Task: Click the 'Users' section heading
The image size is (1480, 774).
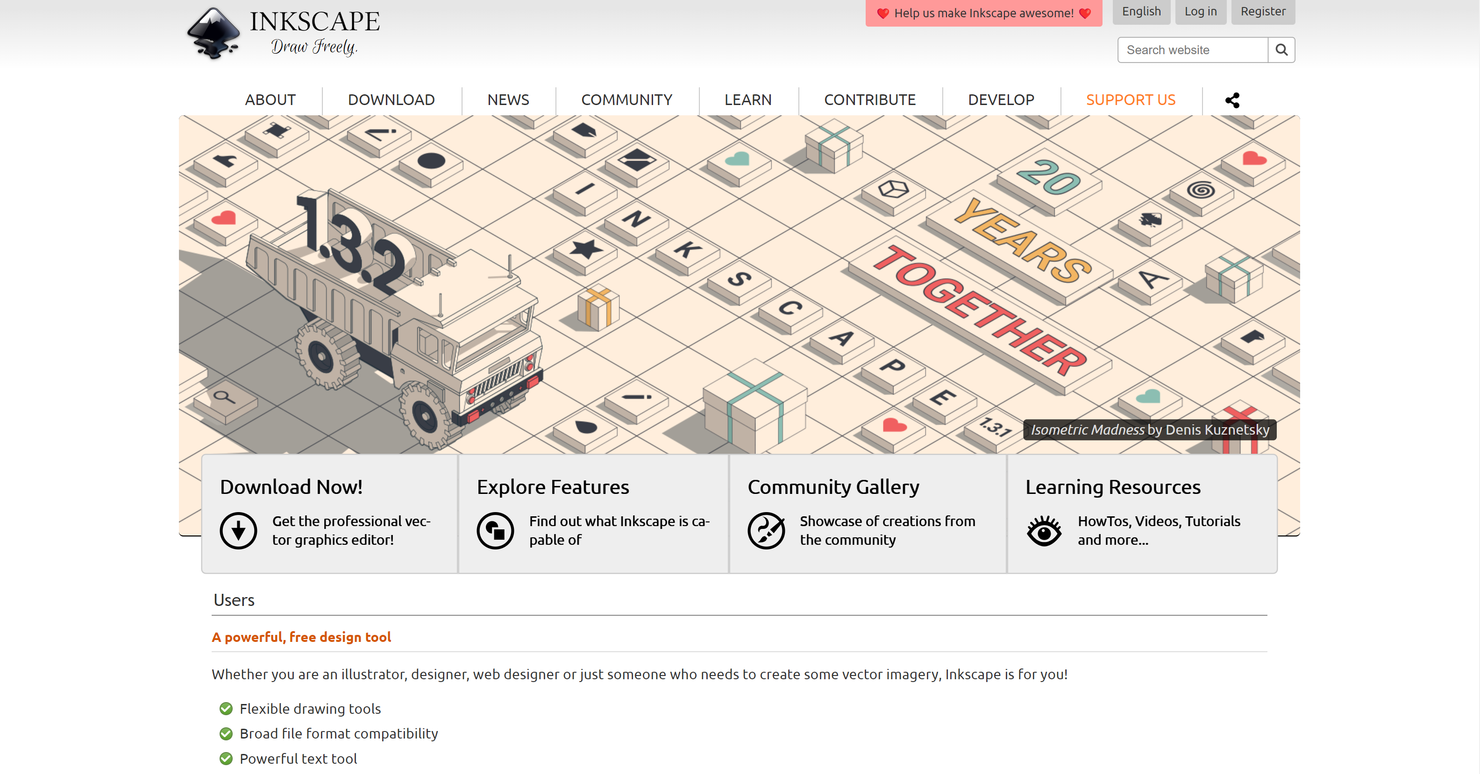Action: [234, 600]
